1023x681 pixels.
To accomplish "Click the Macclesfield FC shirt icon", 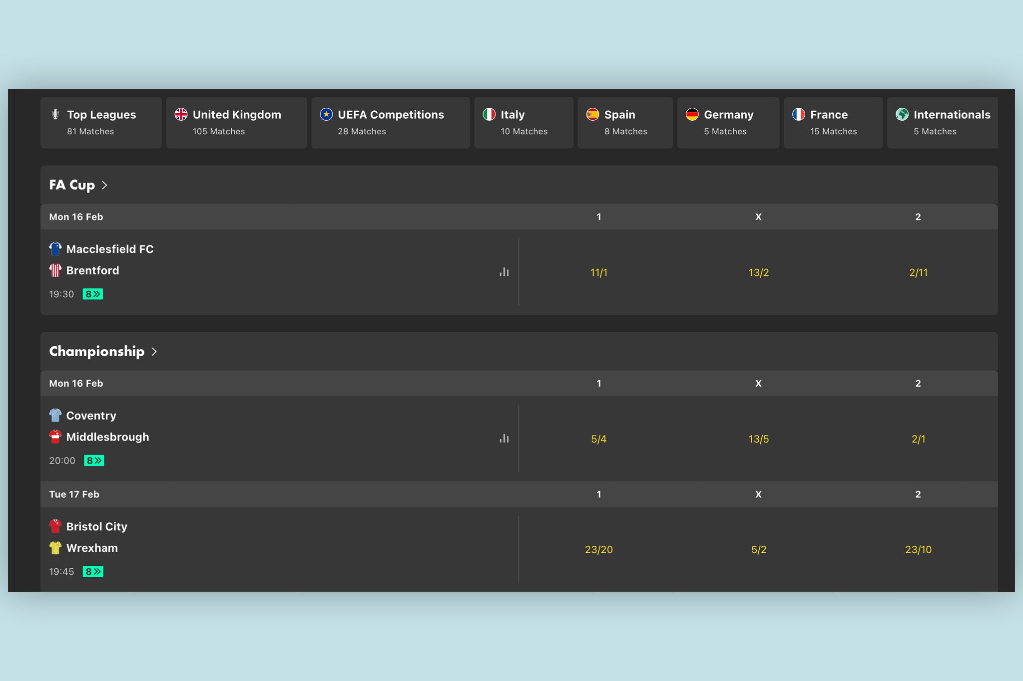I will 55,248.
